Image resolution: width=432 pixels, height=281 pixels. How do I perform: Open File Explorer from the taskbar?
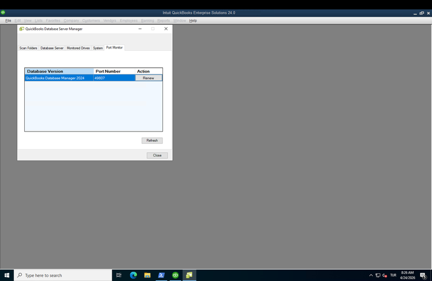click(x=147, y=275)
